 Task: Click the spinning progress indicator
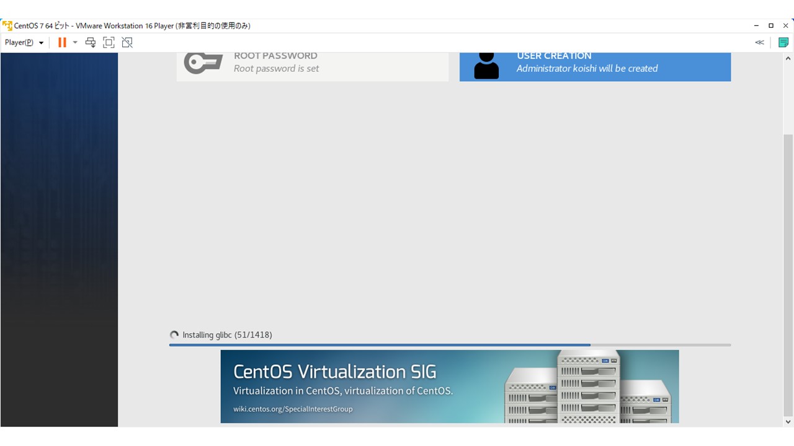[174, 335]
